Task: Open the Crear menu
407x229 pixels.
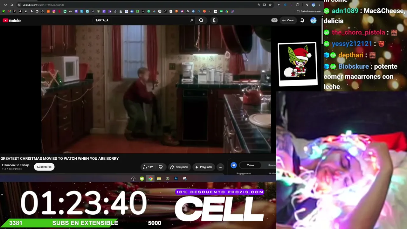Action: [288, 20]
